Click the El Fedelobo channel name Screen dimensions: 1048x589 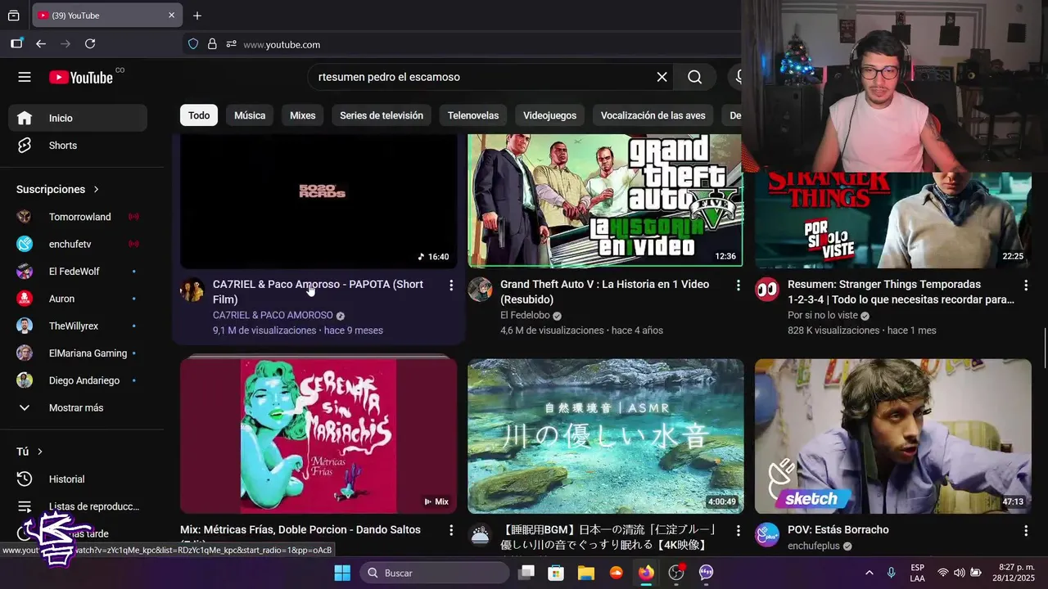525,315
